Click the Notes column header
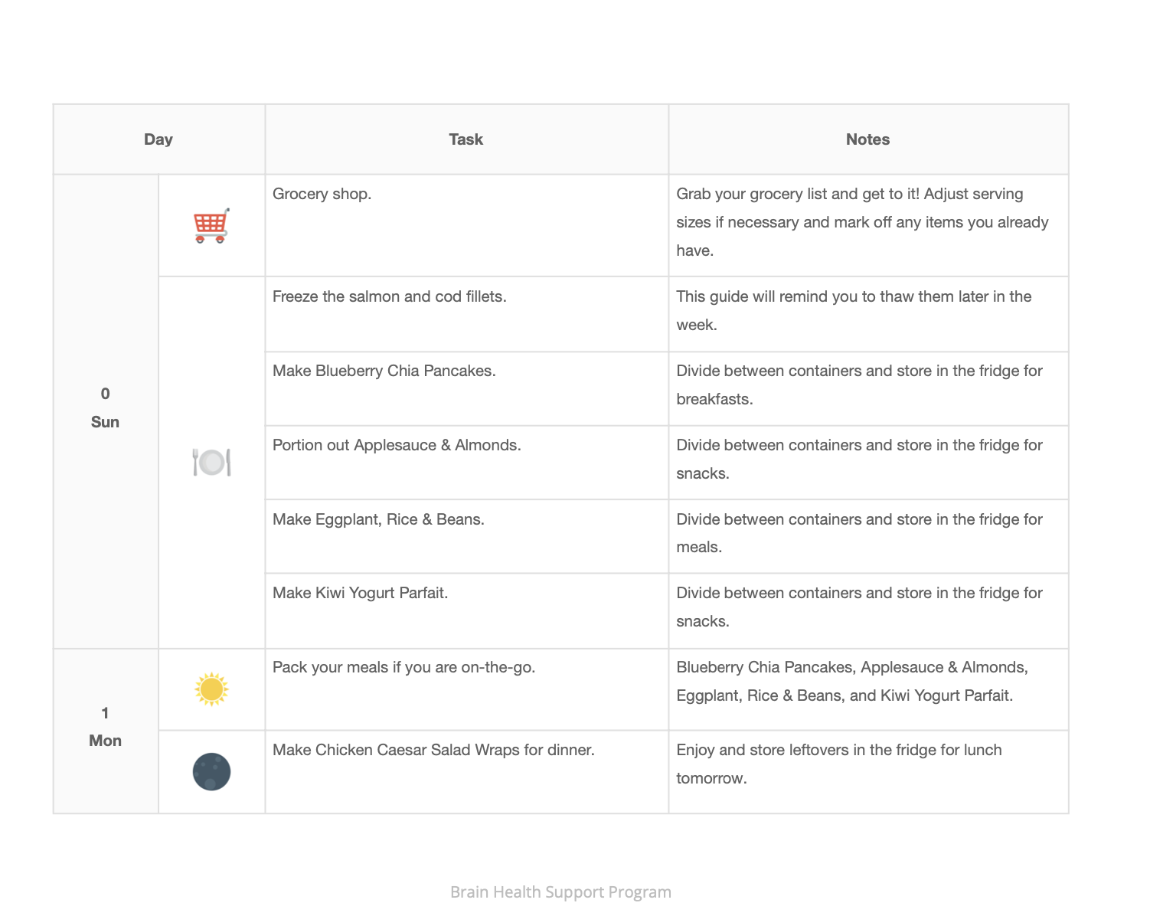Viewport: 1150px width, 903px height. pyautogui.click(x=867, y=139)
